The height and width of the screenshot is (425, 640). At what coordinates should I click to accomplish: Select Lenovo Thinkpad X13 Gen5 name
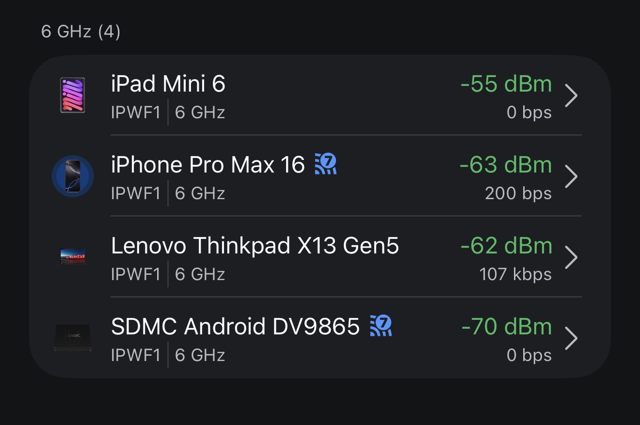[255, 246]
